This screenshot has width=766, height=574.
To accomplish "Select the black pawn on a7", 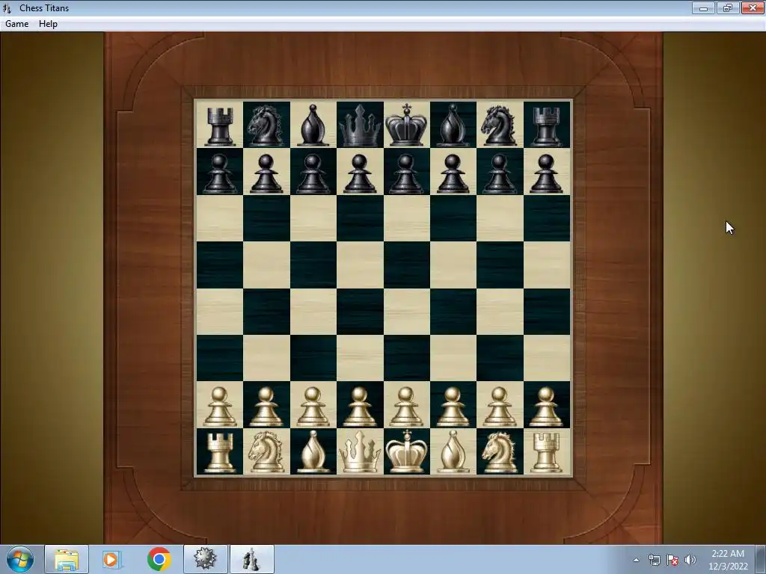I will click(x=220, y=173).
